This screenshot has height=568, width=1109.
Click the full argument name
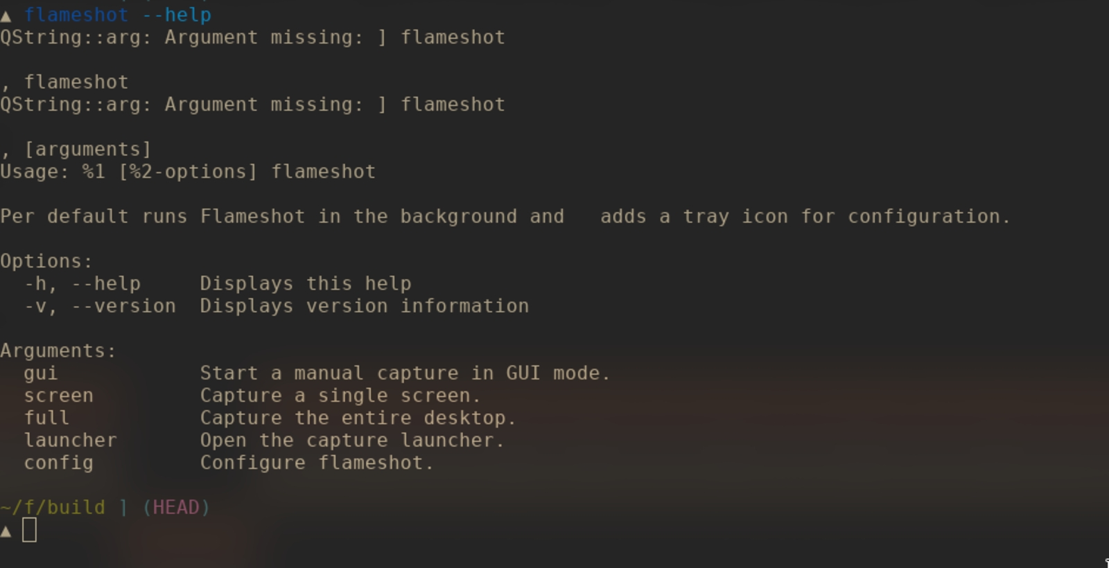point(46,418)
